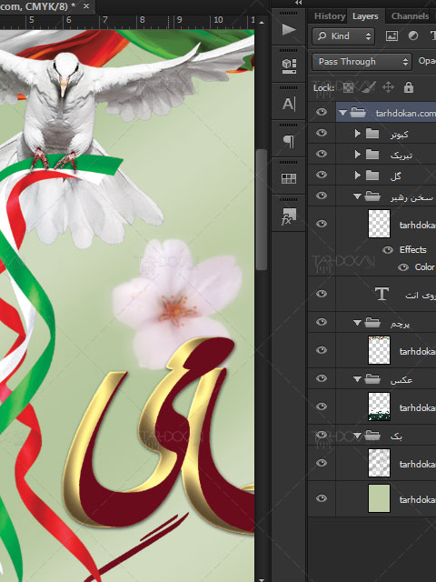The height and width of the screenshot is (582, 436).
Task: Toggle Effects visibility eye
Action: click(388, 250)
